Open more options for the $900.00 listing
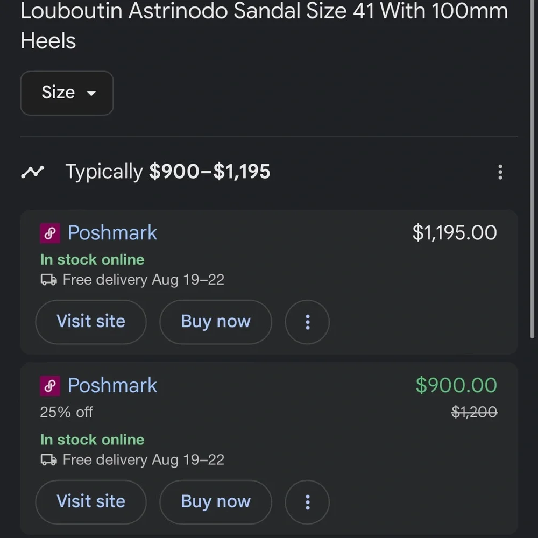This screenshot has height=538, width=538. click(307, 501)
